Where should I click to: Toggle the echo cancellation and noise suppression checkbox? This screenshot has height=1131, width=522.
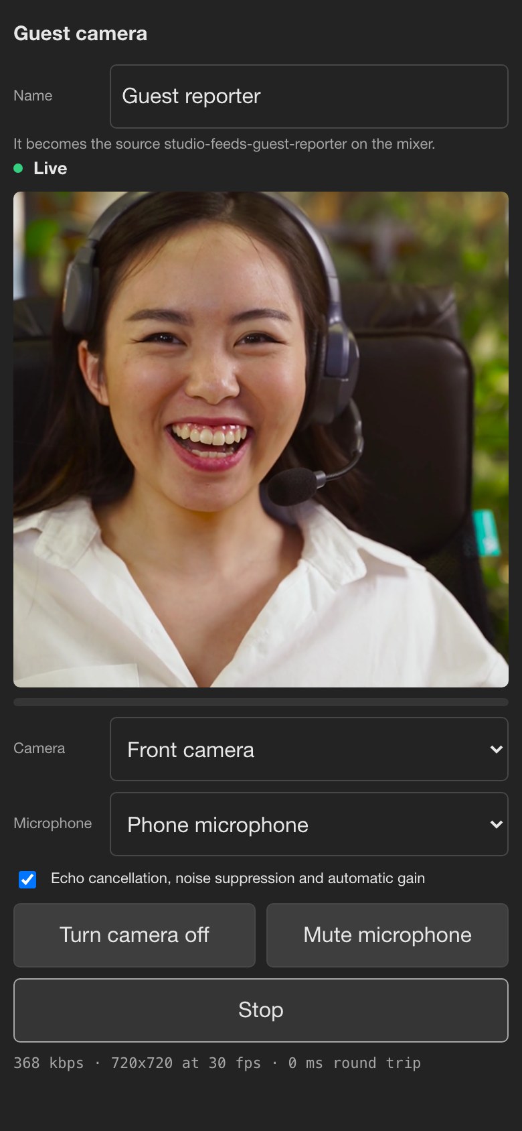pos(27,879)
